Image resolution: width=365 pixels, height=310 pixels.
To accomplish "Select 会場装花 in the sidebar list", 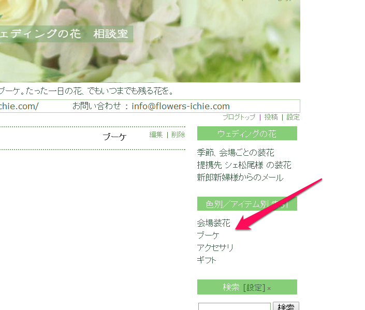I will click(213, 224).
